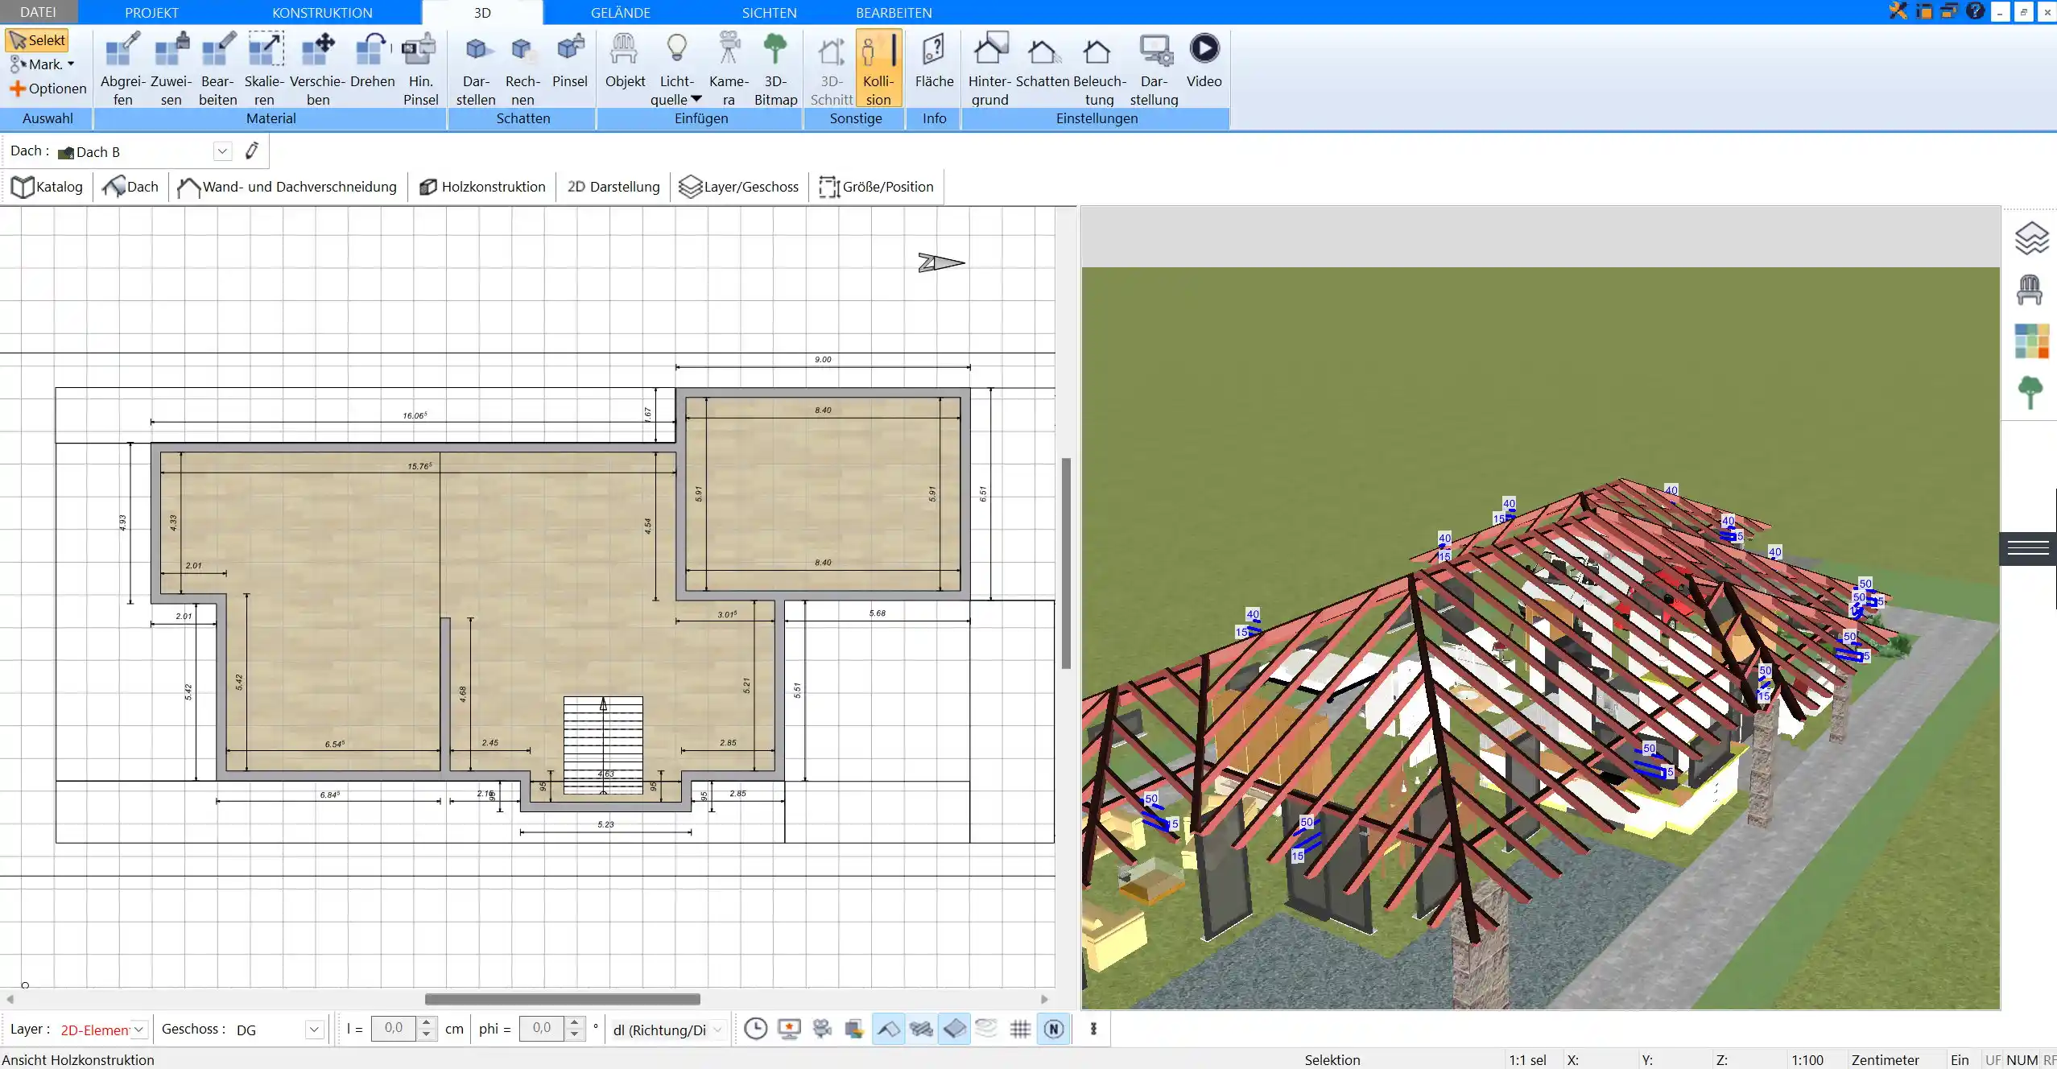Select the Verschieben material tool

coord(318,69)
